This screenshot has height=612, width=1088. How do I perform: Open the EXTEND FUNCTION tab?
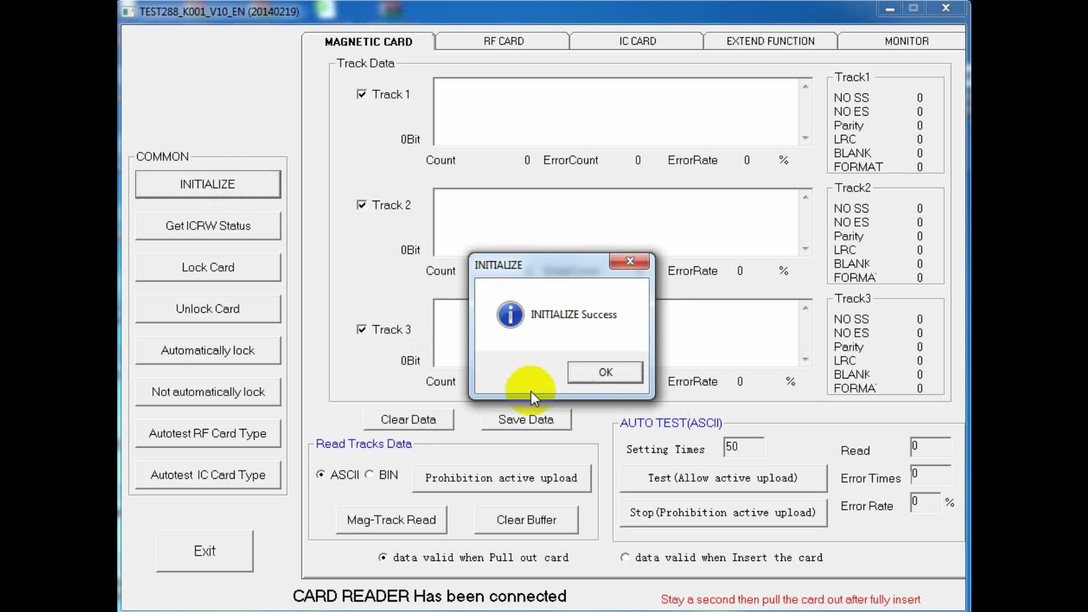770,41
